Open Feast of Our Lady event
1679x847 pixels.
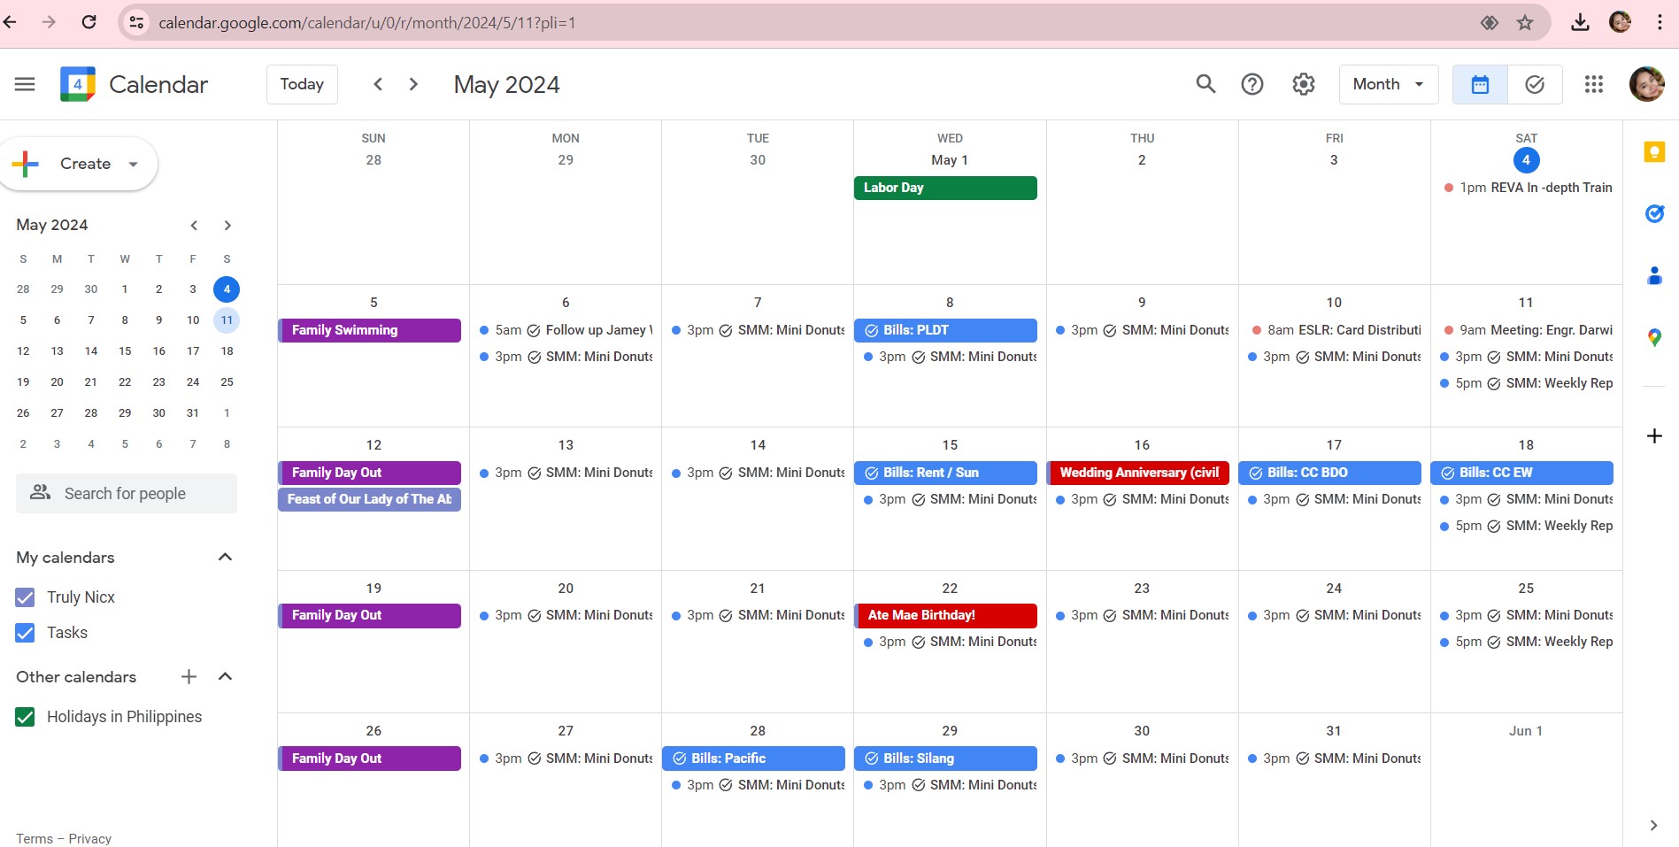[369, 499]
